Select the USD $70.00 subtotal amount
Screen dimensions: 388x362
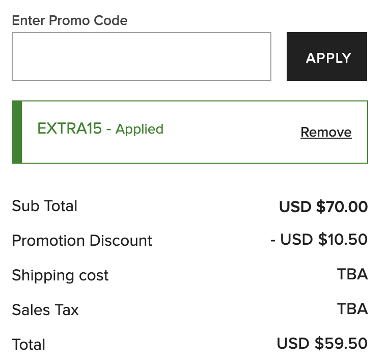pos(323,206)
